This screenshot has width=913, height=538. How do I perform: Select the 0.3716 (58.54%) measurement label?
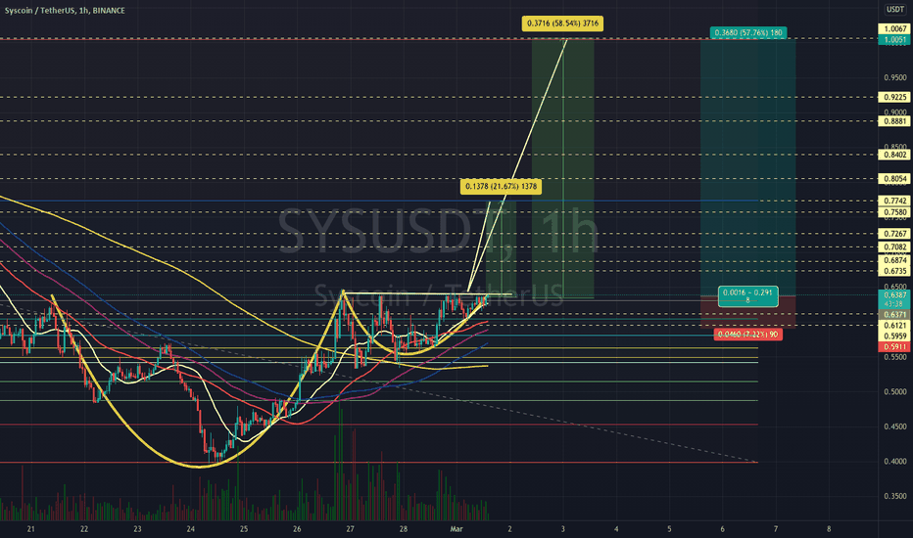point(562,23)
